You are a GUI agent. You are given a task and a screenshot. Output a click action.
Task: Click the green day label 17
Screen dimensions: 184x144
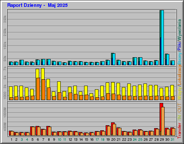[97, 140]
